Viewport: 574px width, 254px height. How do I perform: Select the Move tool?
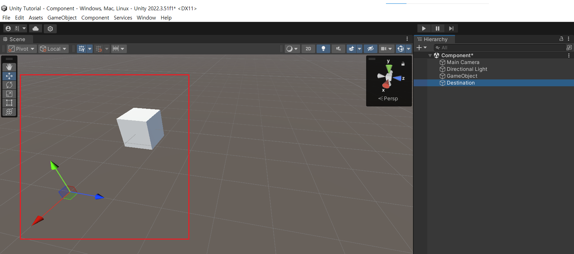tap(9, 76)
